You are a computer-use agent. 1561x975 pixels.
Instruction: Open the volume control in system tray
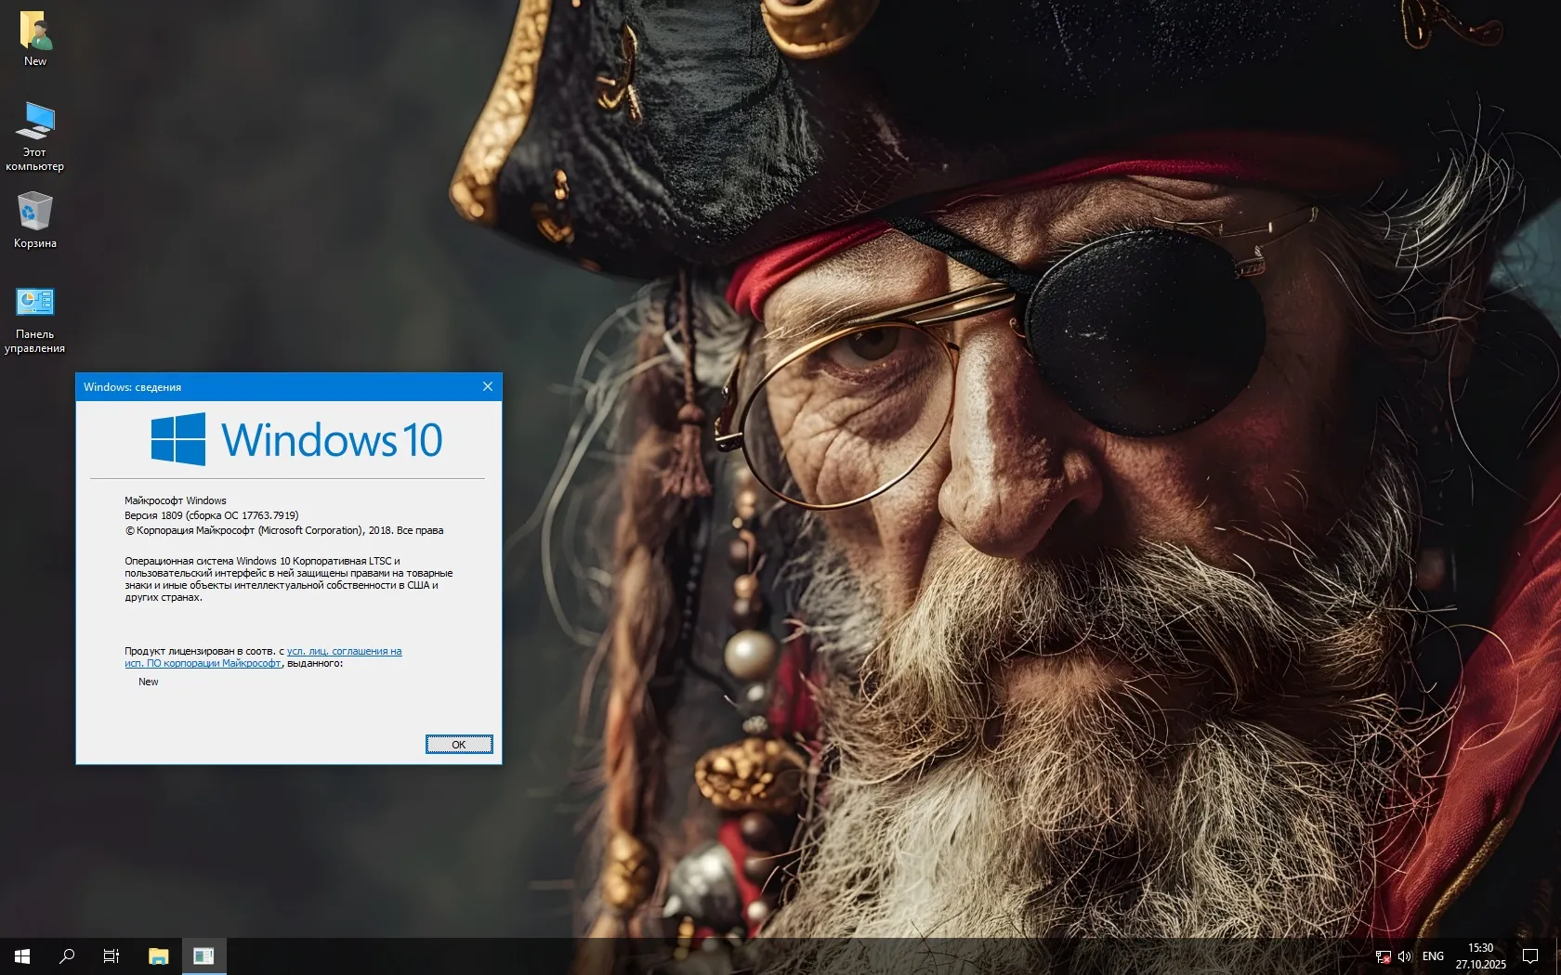(x=1404, y=956)
